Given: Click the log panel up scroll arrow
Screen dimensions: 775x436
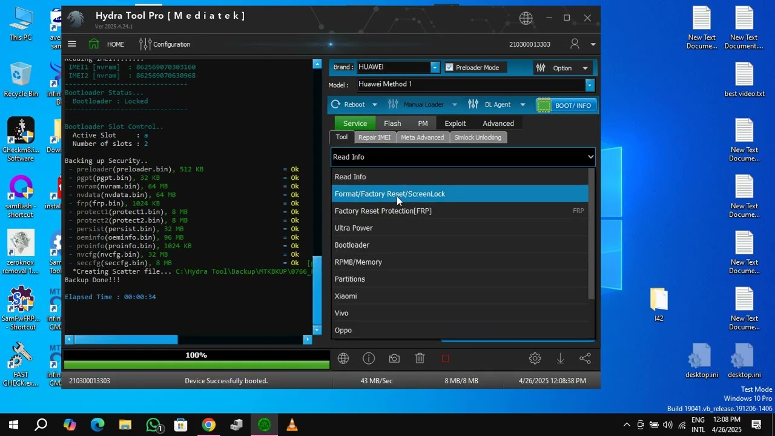Looking at the screenshot, I should pyautogui.click(x=317, y=64).
